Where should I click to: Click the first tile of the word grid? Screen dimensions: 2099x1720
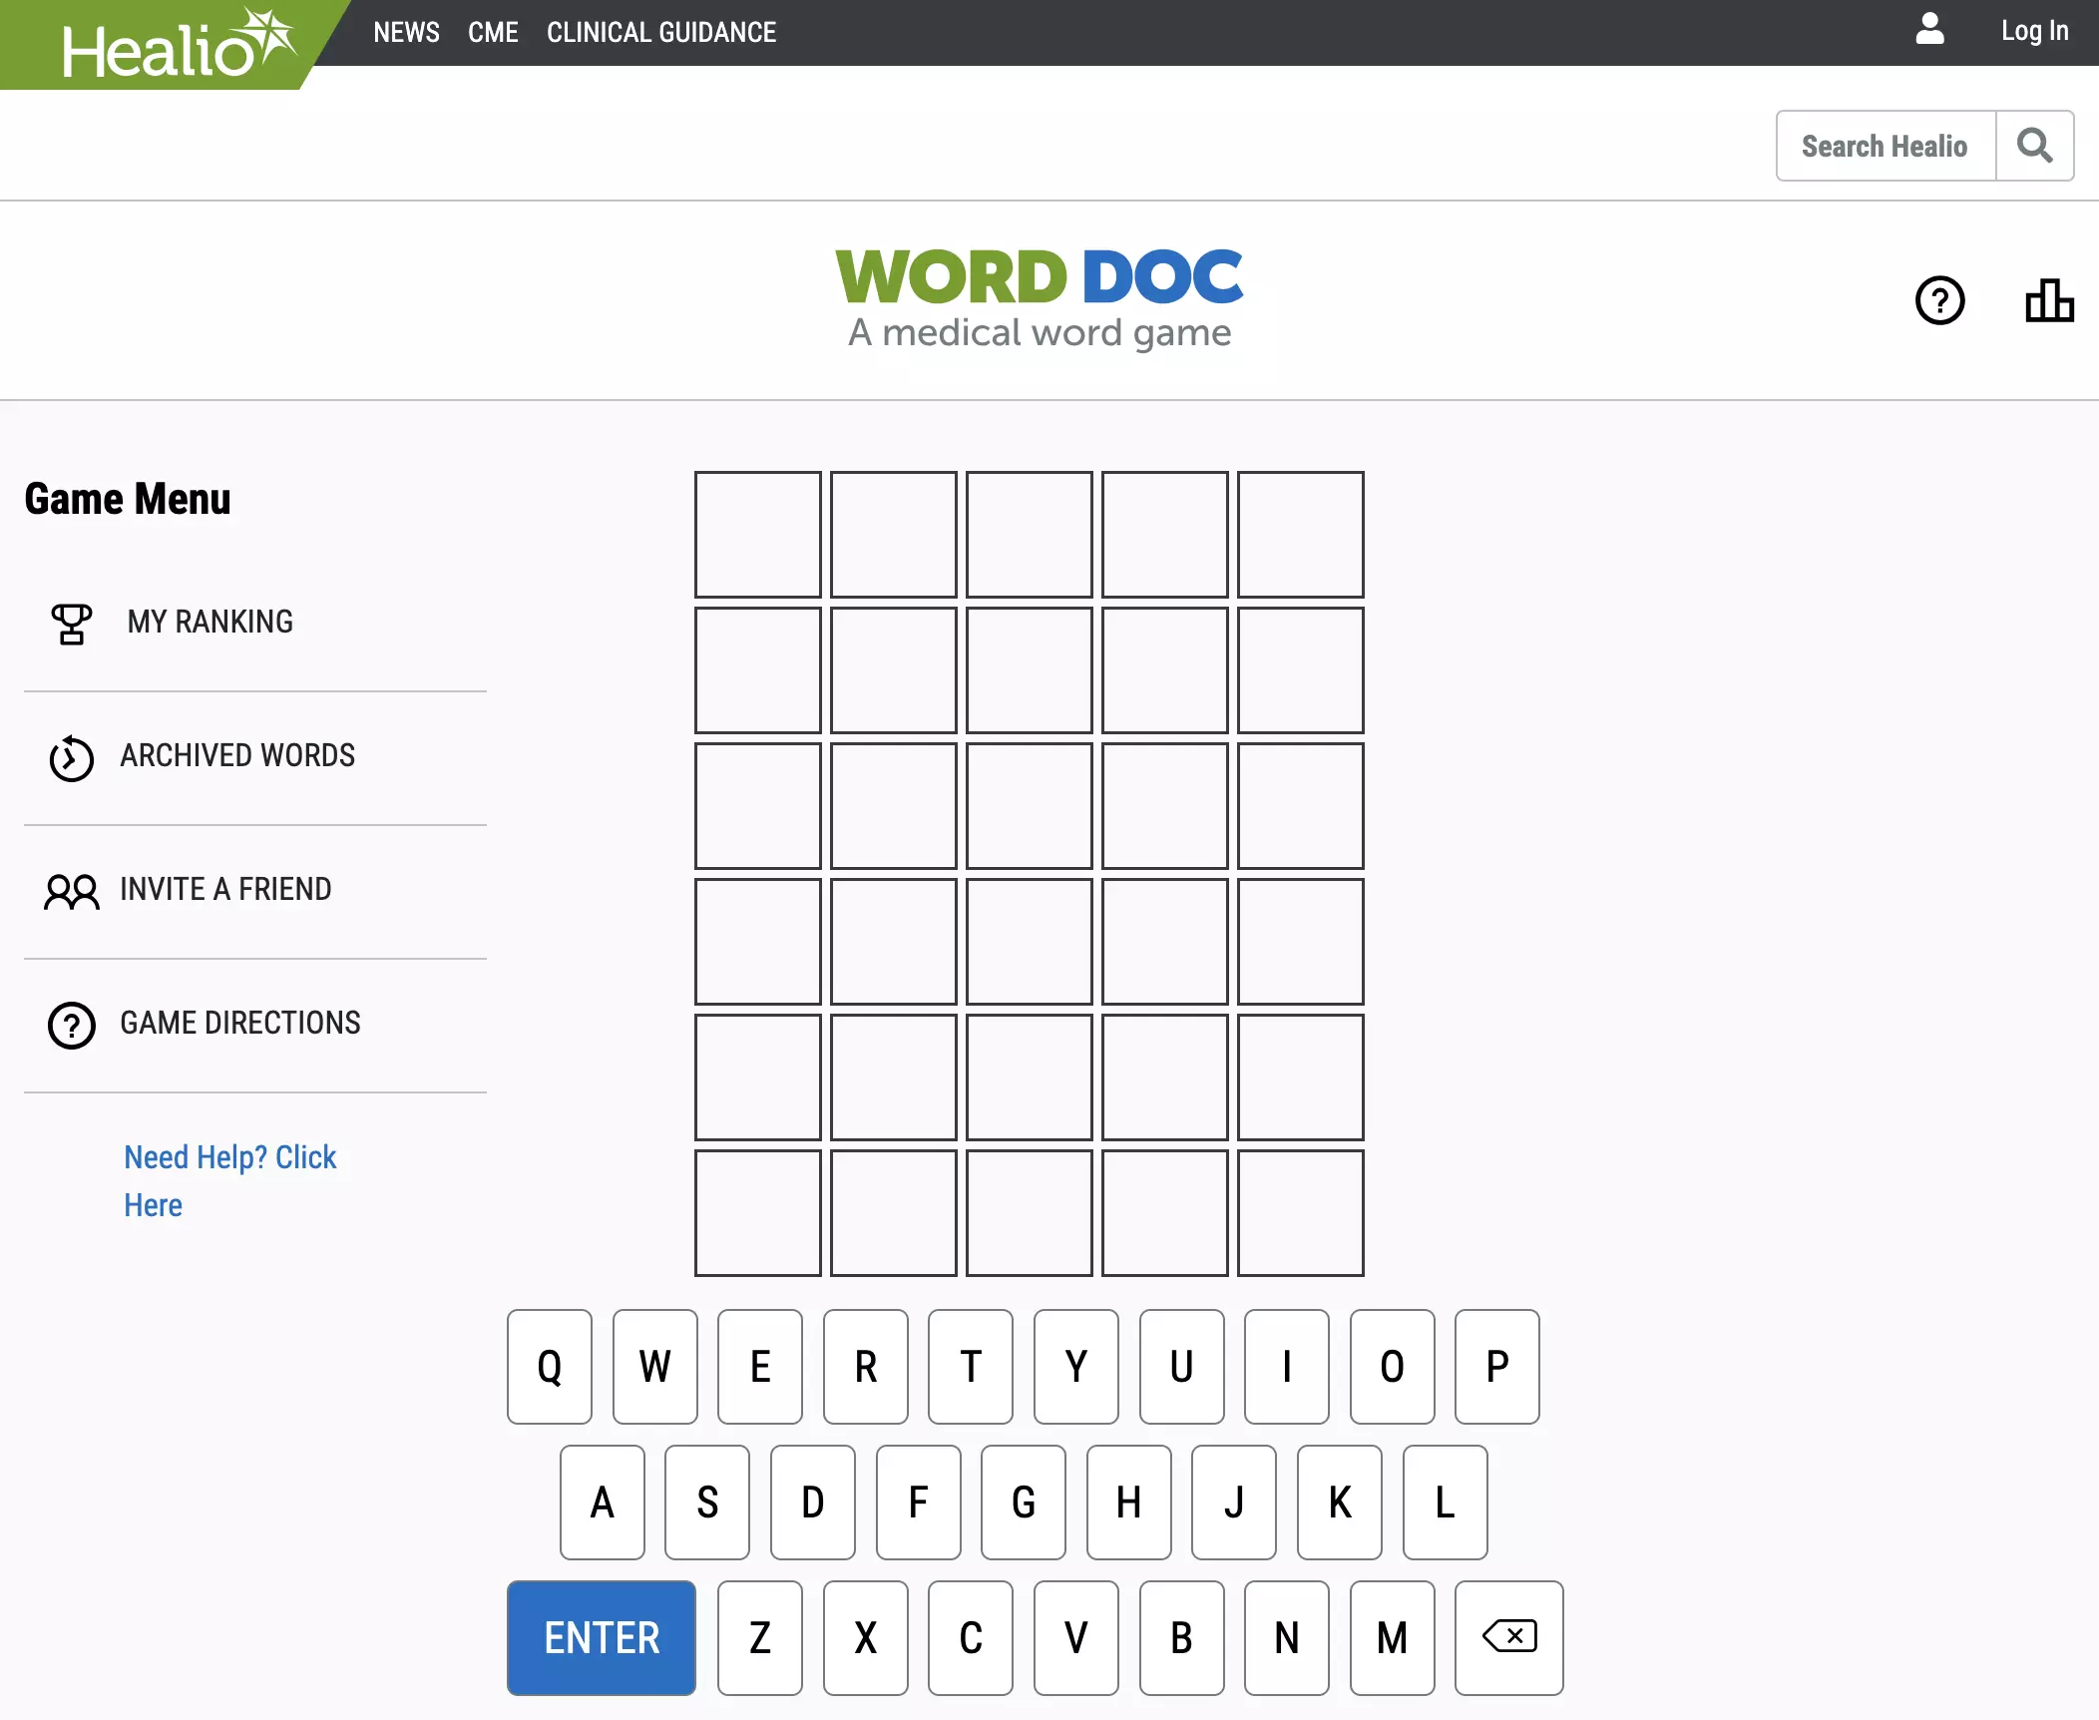pyautogui.click(x=757, y=534)
